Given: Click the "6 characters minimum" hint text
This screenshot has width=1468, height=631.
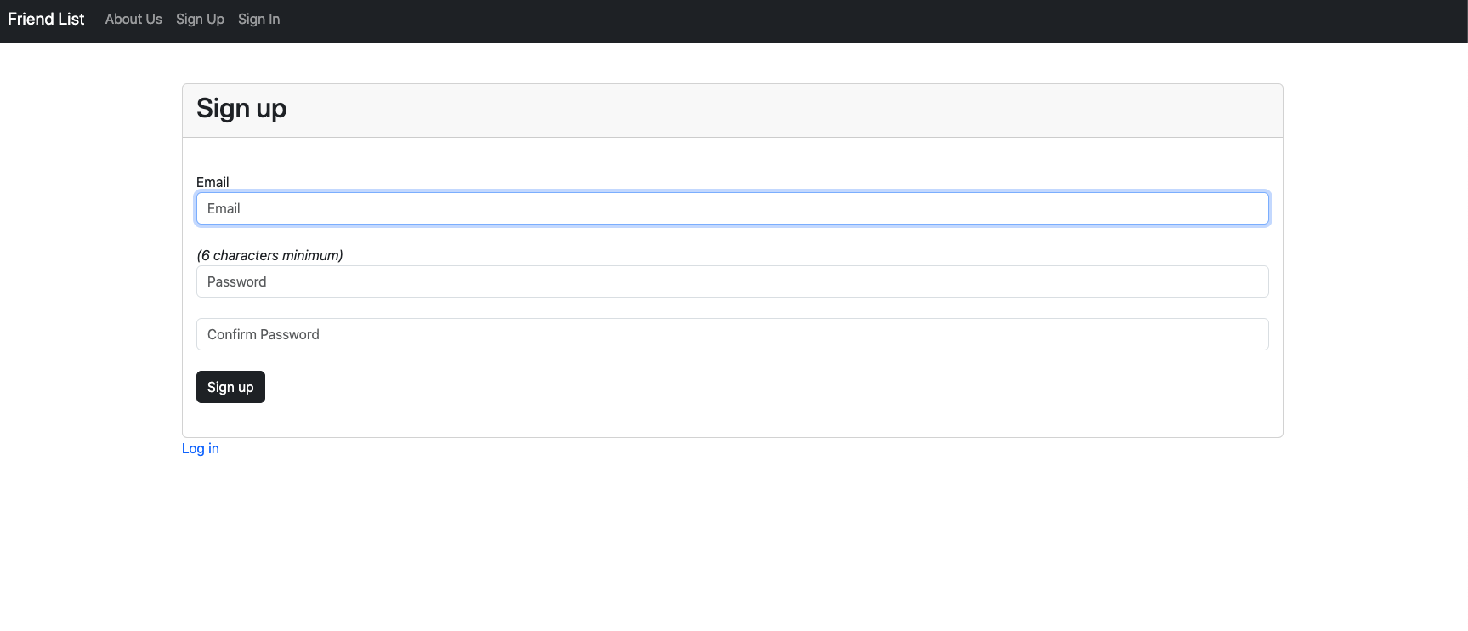Looking at the screenshot, I should pos(269,255).
